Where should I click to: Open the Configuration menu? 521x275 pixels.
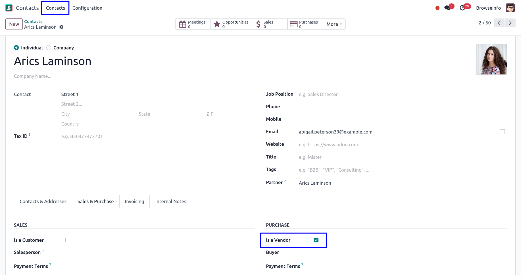(87, 8)
